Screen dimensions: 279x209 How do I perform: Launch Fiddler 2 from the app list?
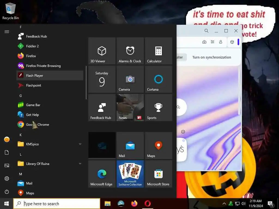pos(50,46)
